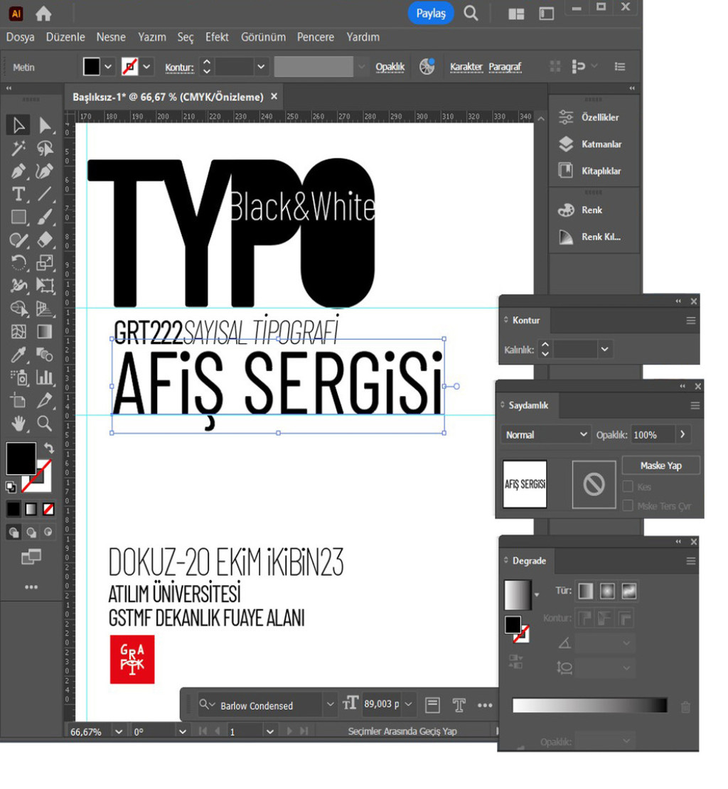Select the Hand tool

point(18,424)
